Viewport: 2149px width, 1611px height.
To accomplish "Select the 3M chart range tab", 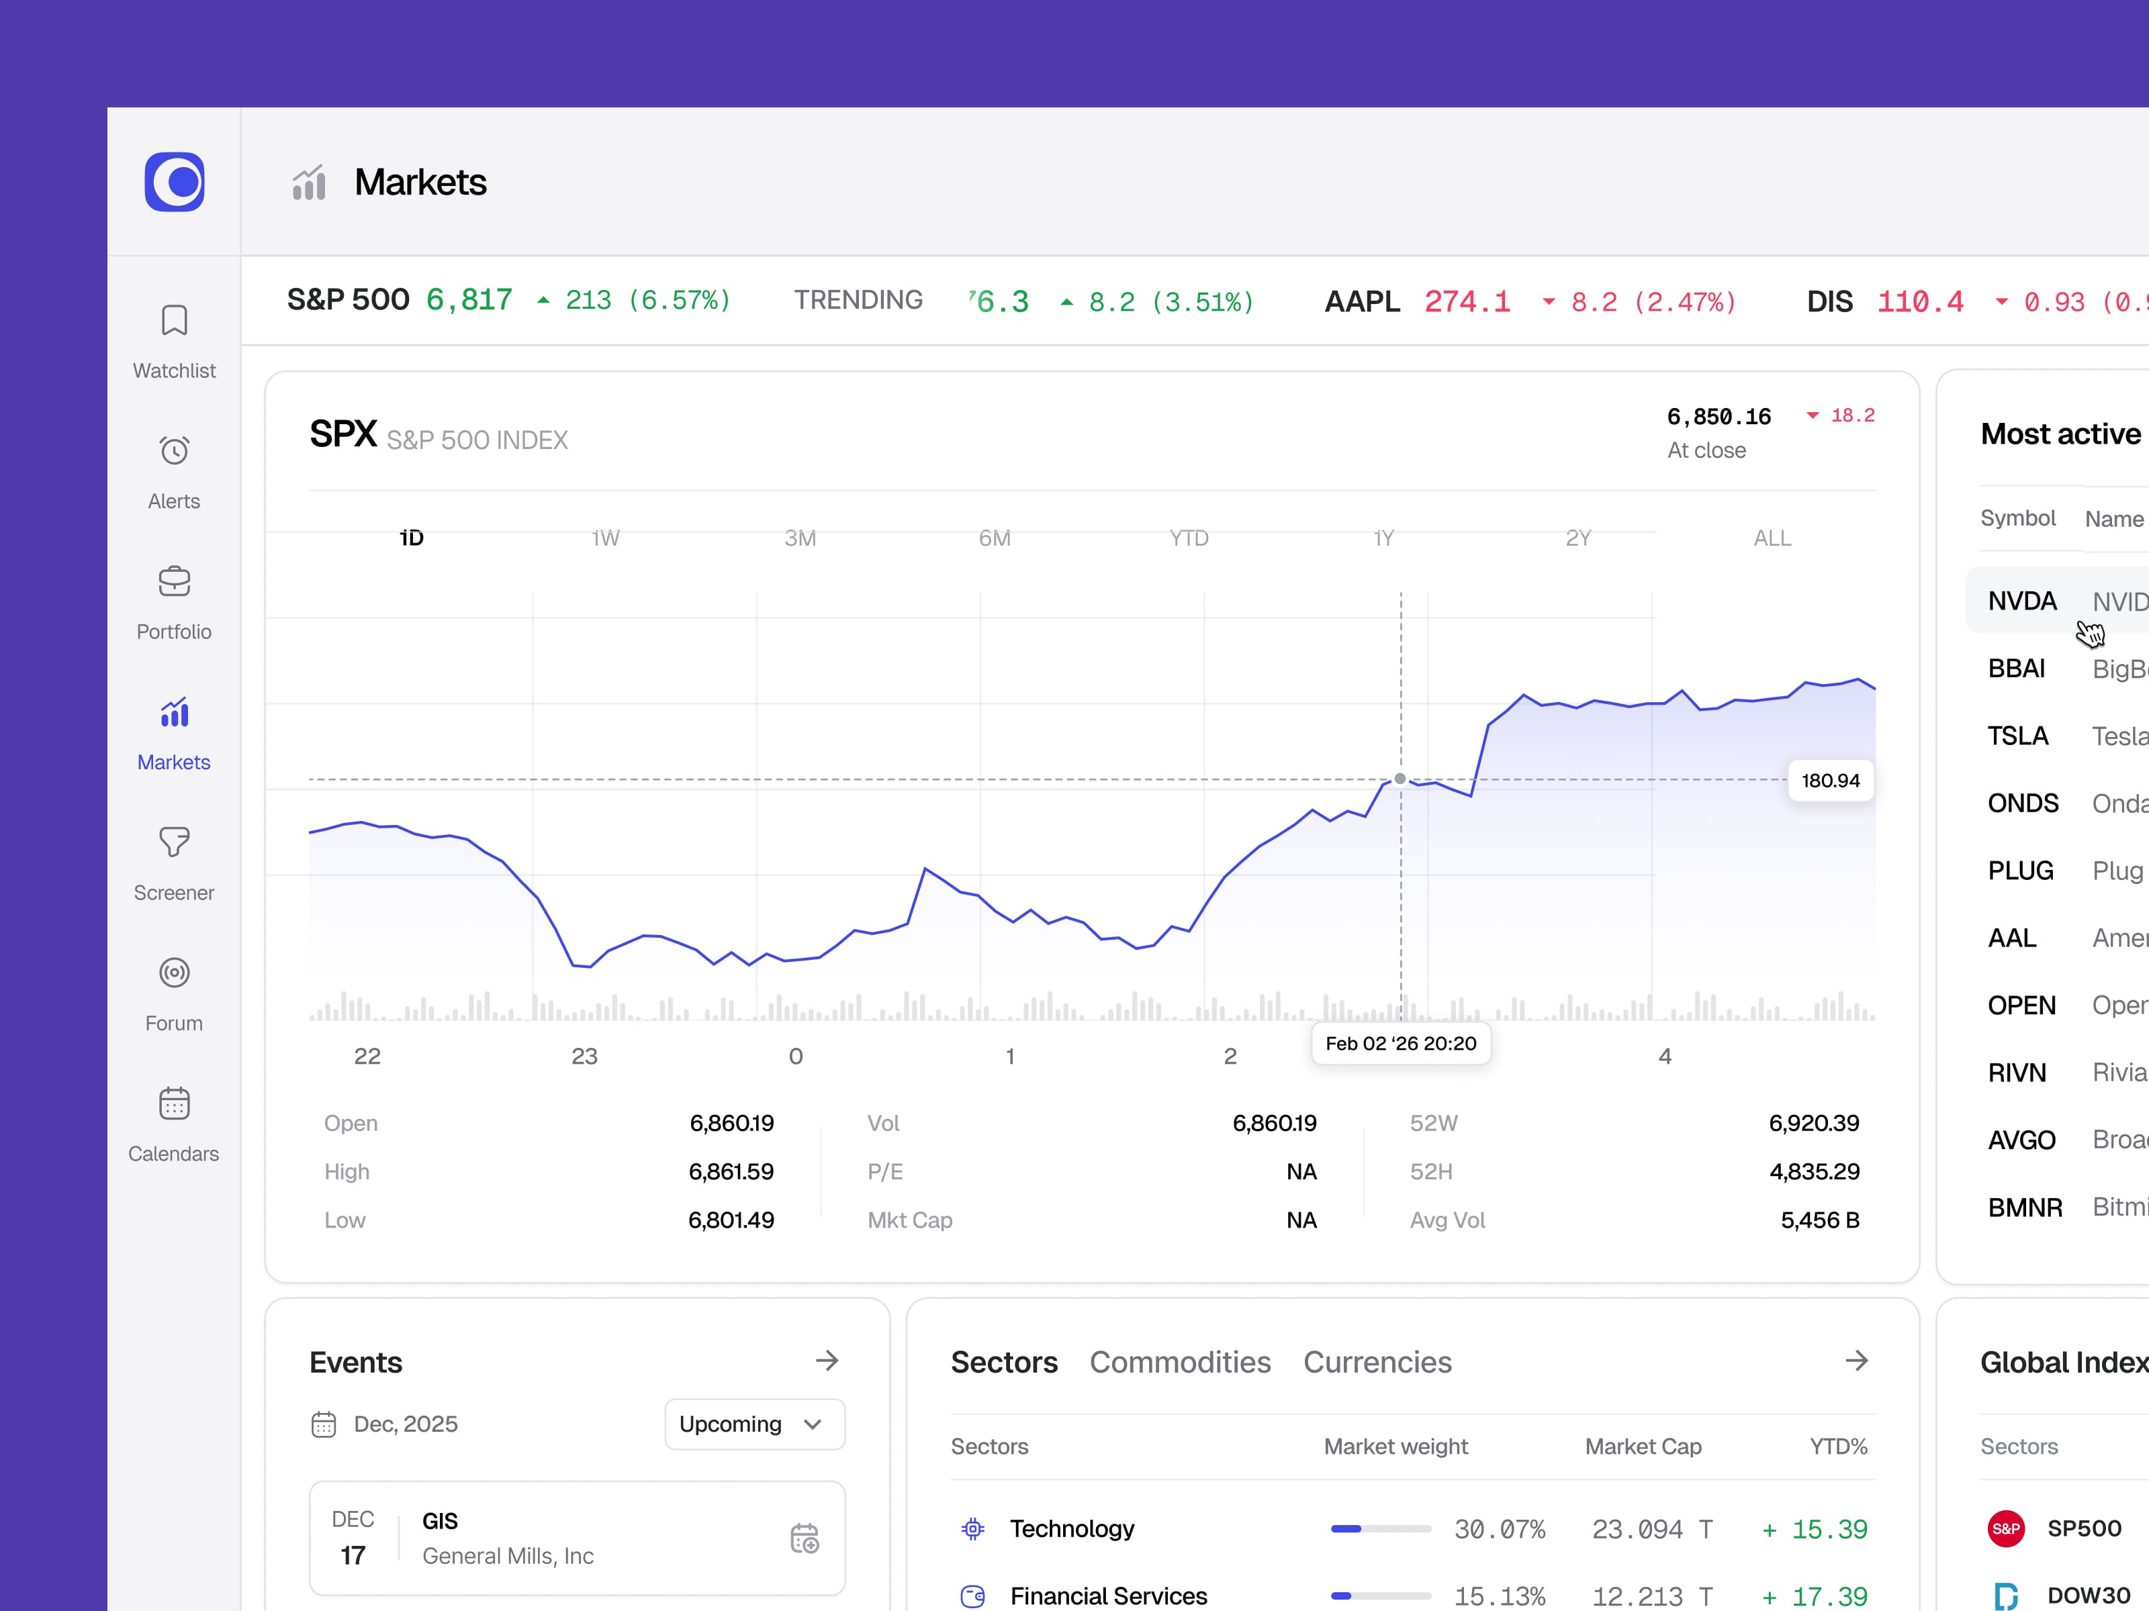I will coord(801,538).
